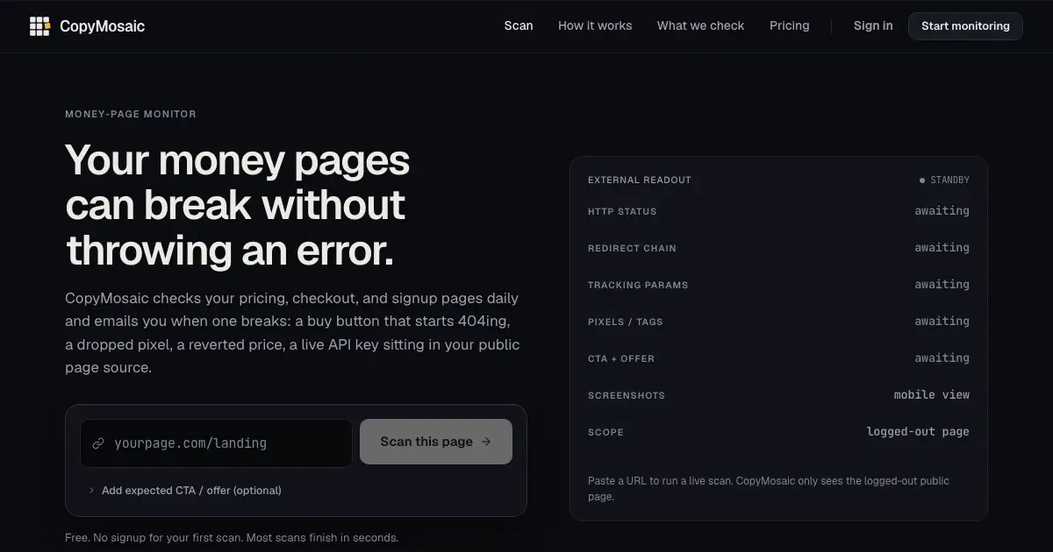The width and height of the screenshot is (1053, 552).
Task: Click the "Your money pages" headline
Action: pyautogui.click(x=238, y=206)
